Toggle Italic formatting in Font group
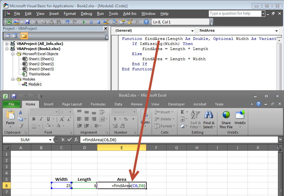The image size is (284, 196). pyautogui.click(x=40, y=119)
